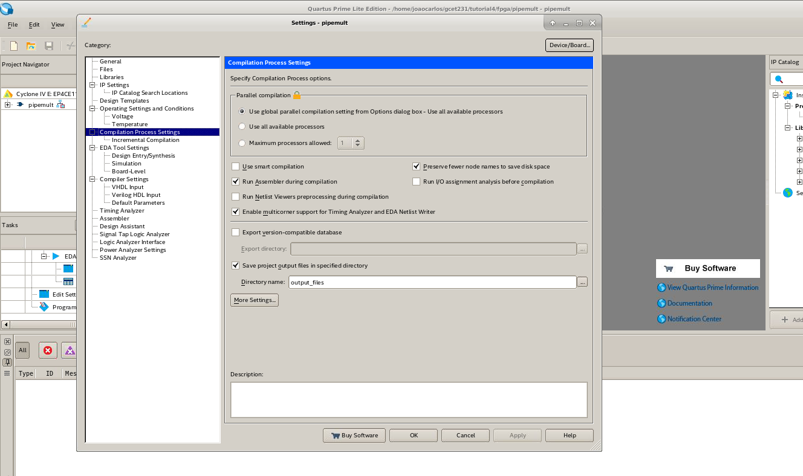Click OK in Settings dialog
Viewport: 803px width, 476px height.
click(x=414, y=436)
